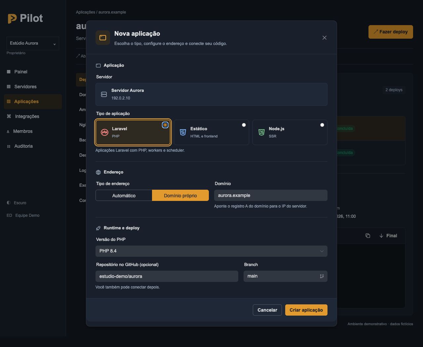Viewport: 423px width, 347px height.
Task: Open the Versão do PHP dropdown
Action: point(211,251)
